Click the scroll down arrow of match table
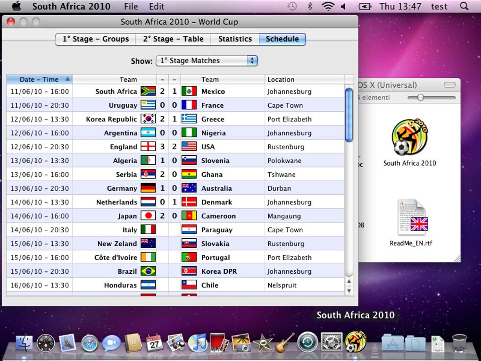The image size is (481, 361). click(349, 290)
